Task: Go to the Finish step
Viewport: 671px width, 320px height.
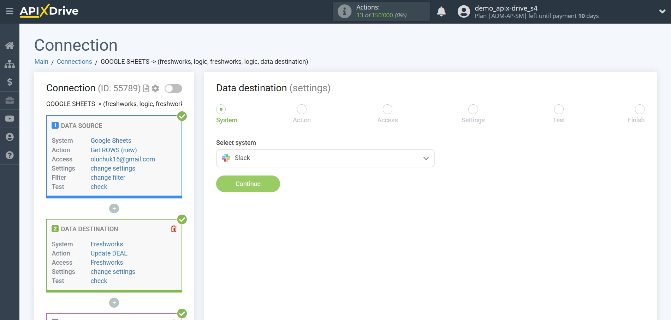Action: 640,109
